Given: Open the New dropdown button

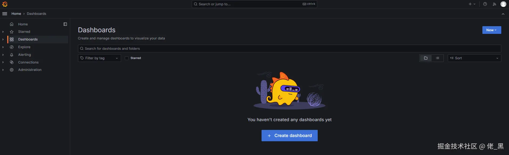Looking at the screenshot, I should 492,30.
